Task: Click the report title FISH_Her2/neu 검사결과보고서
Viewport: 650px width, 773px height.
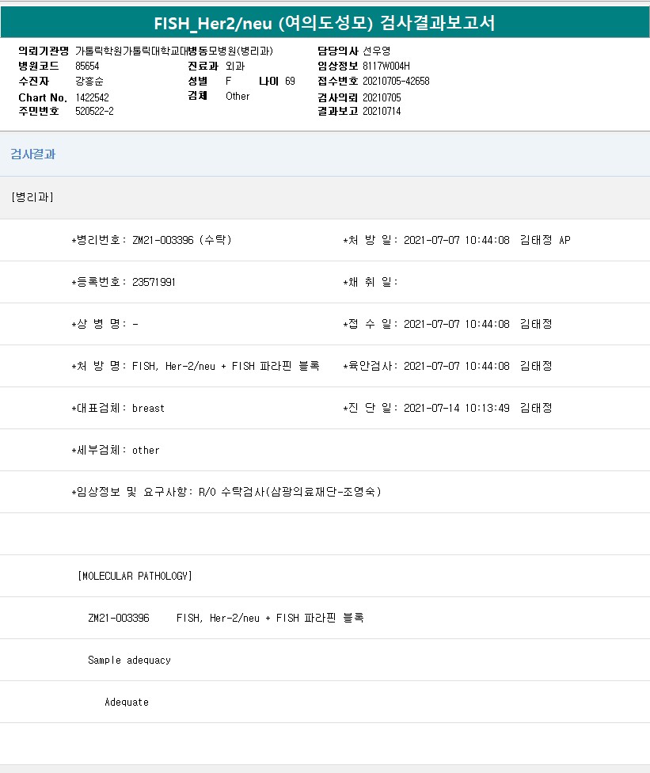Action: [325, 23]
